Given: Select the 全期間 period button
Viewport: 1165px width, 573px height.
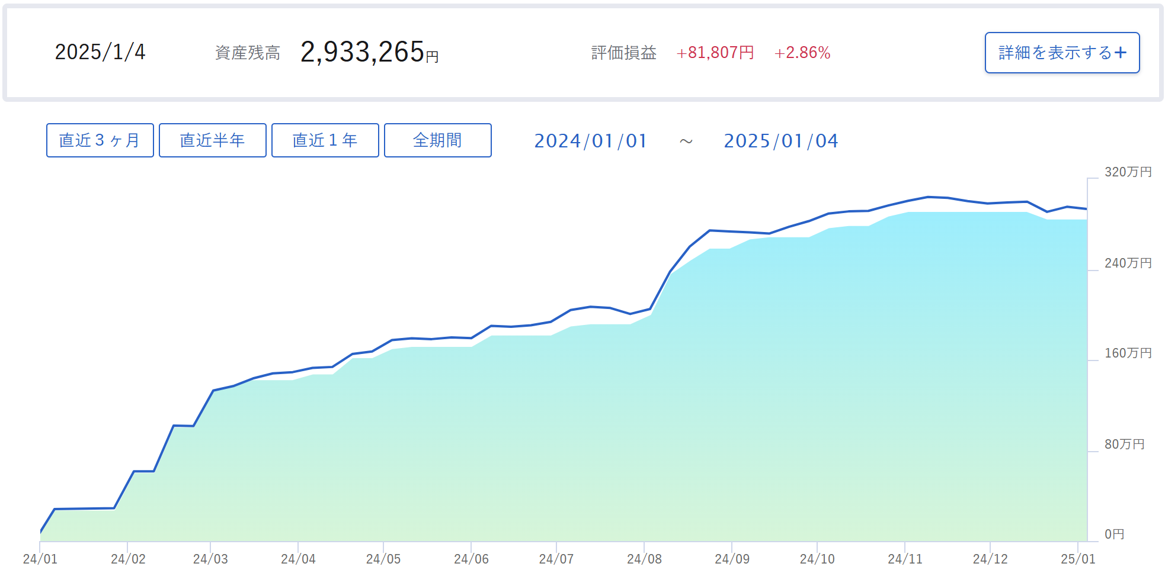Looking at the screenshot, I should tap(438, 140).
